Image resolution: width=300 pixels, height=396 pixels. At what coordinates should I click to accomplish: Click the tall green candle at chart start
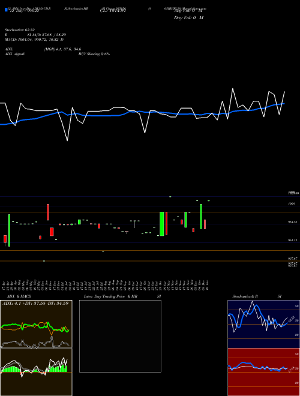coord(10,230)
